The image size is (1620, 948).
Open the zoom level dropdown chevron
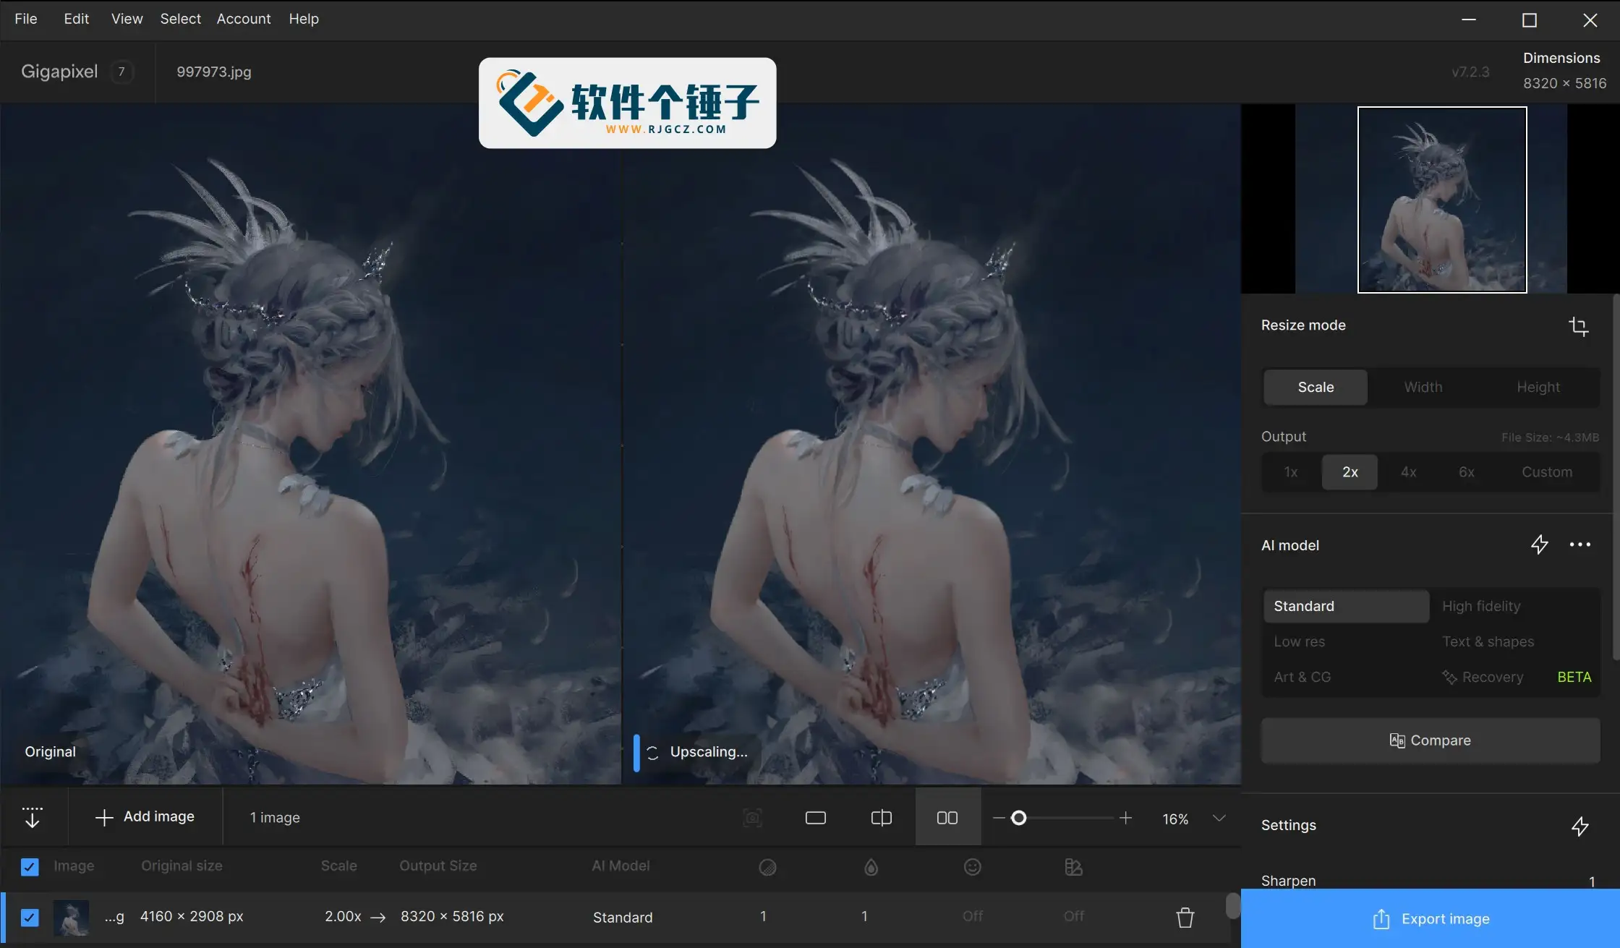coord(1219,818)
